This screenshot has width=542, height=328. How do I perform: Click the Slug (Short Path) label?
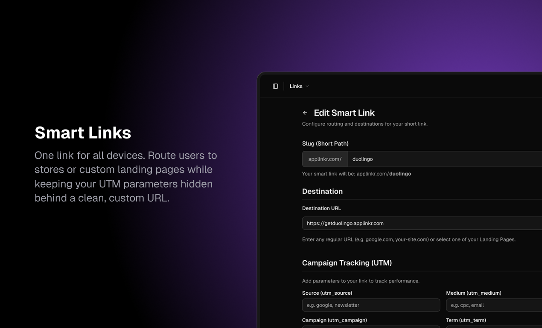pyautogui.click(x=325, y=144)
